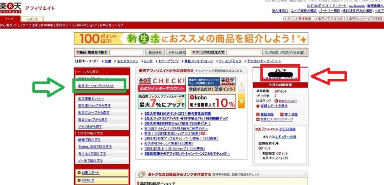Open 楽天PointClub link
Screen dimensions: 384x185
click(x=268, y=129)
